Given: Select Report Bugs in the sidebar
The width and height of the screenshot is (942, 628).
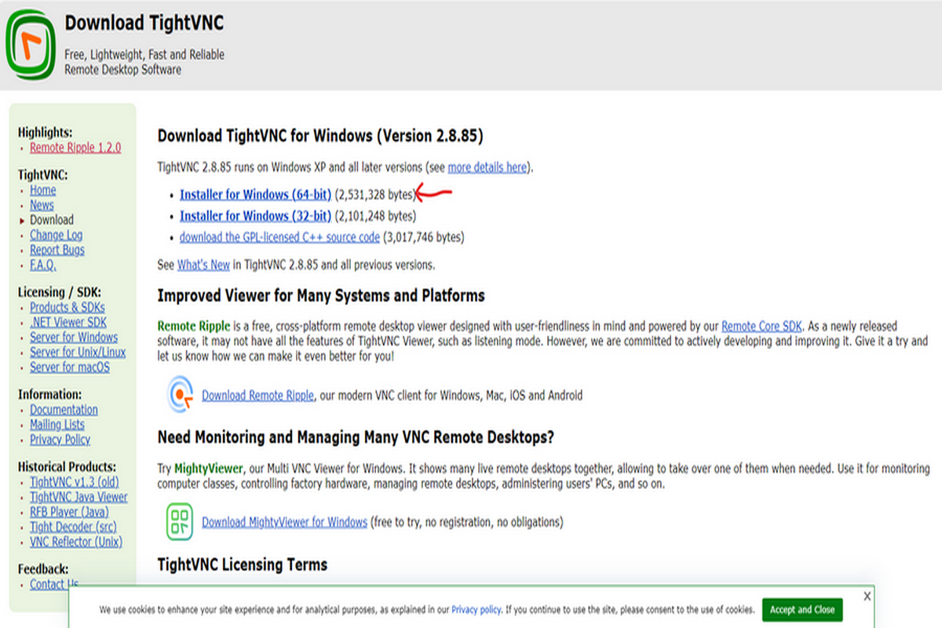Looking at the screenshot, I should click(x=57, y=250).
